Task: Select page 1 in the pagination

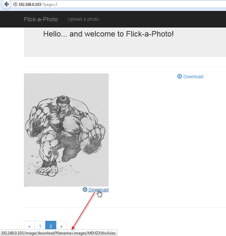Action: [x=40, y=226]
